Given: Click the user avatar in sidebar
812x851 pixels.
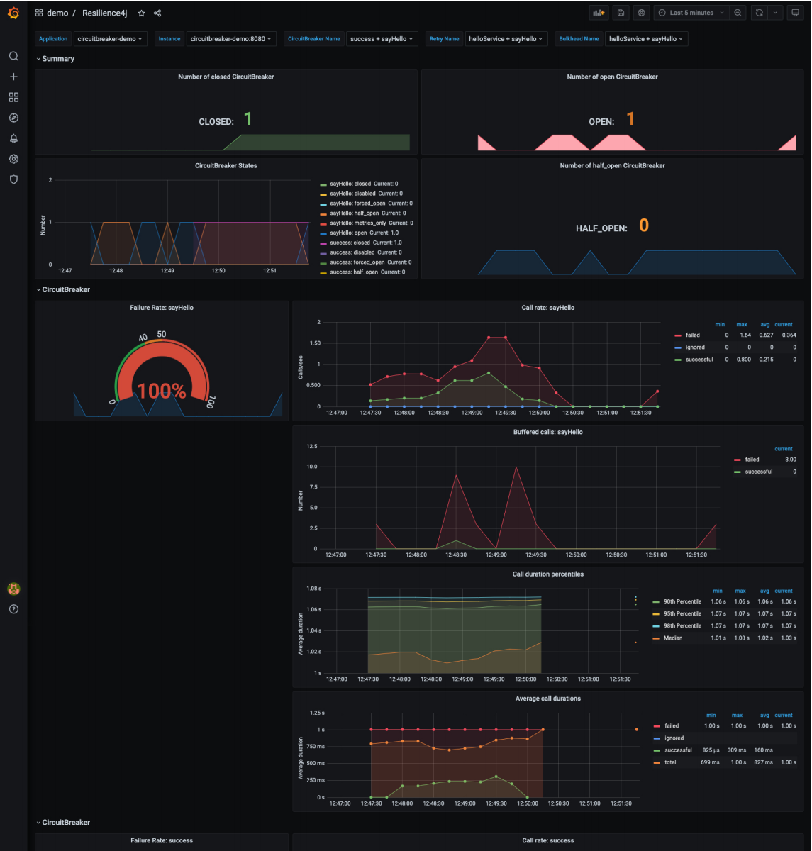Looking at the screenshot, I should pyautogui.click(x=13, y=589).
